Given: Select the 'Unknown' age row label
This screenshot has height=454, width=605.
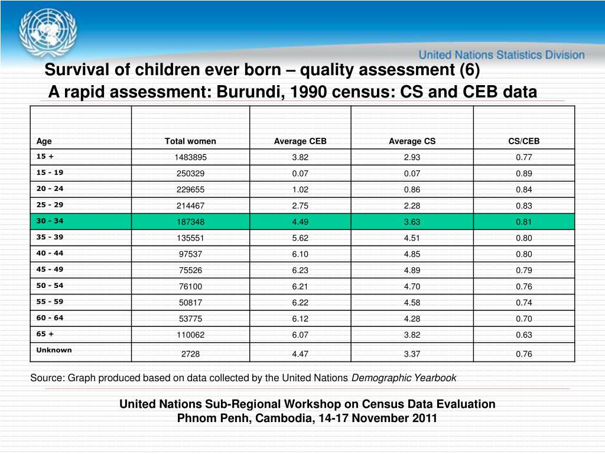Looking at the screenshot, I should point(54,351).
